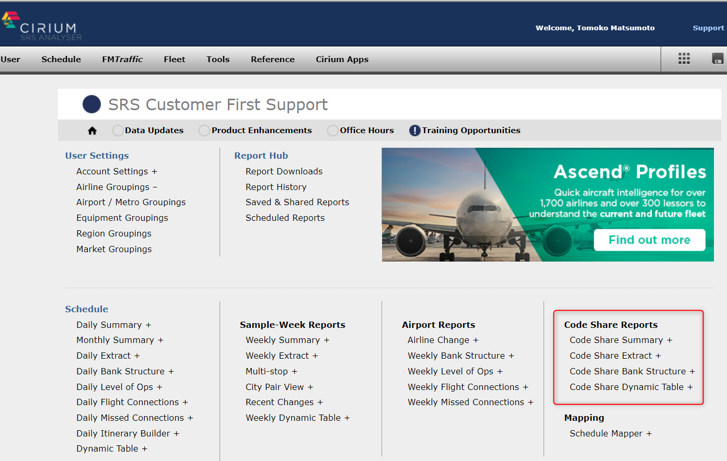The height and width of the screenshot is (461, 727).
Task: Open Equipment Groupings
Action: pos(122,218)
